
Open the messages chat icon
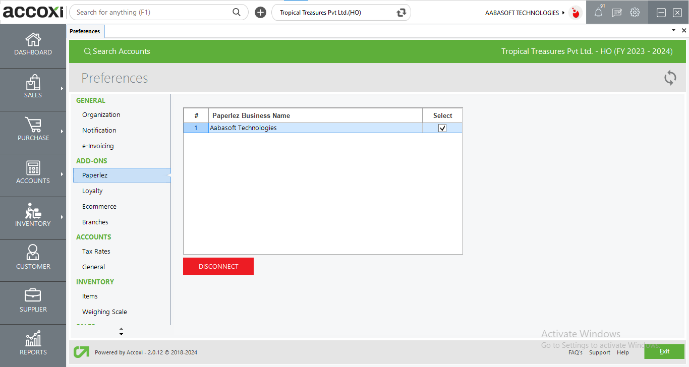click(x=616, y=13)
